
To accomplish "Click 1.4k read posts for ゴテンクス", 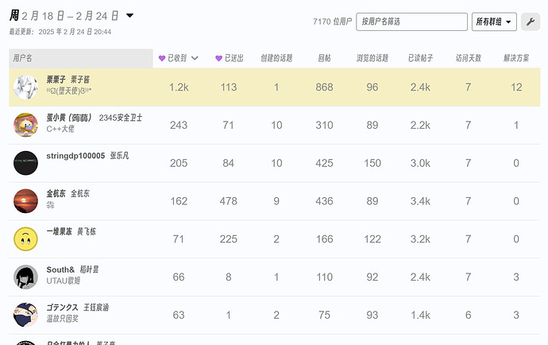I will (420, 315).
